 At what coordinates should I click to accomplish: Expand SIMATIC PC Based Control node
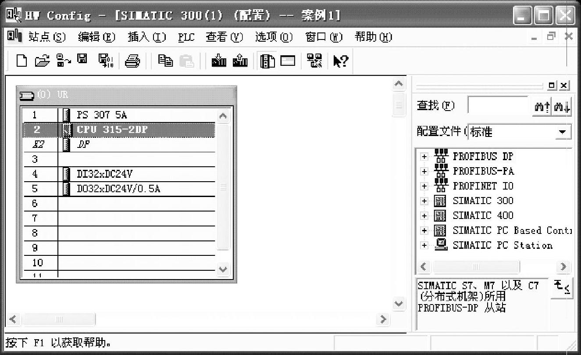424,231
